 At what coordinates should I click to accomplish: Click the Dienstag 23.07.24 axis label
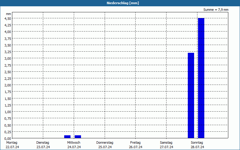point(43,145)
